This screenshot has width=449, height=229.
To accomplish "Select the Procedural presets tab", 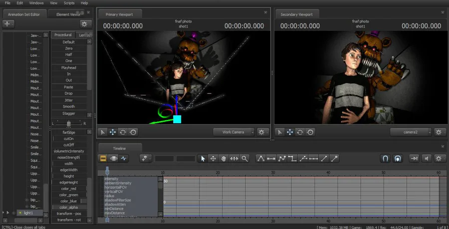I will [63, 35].
